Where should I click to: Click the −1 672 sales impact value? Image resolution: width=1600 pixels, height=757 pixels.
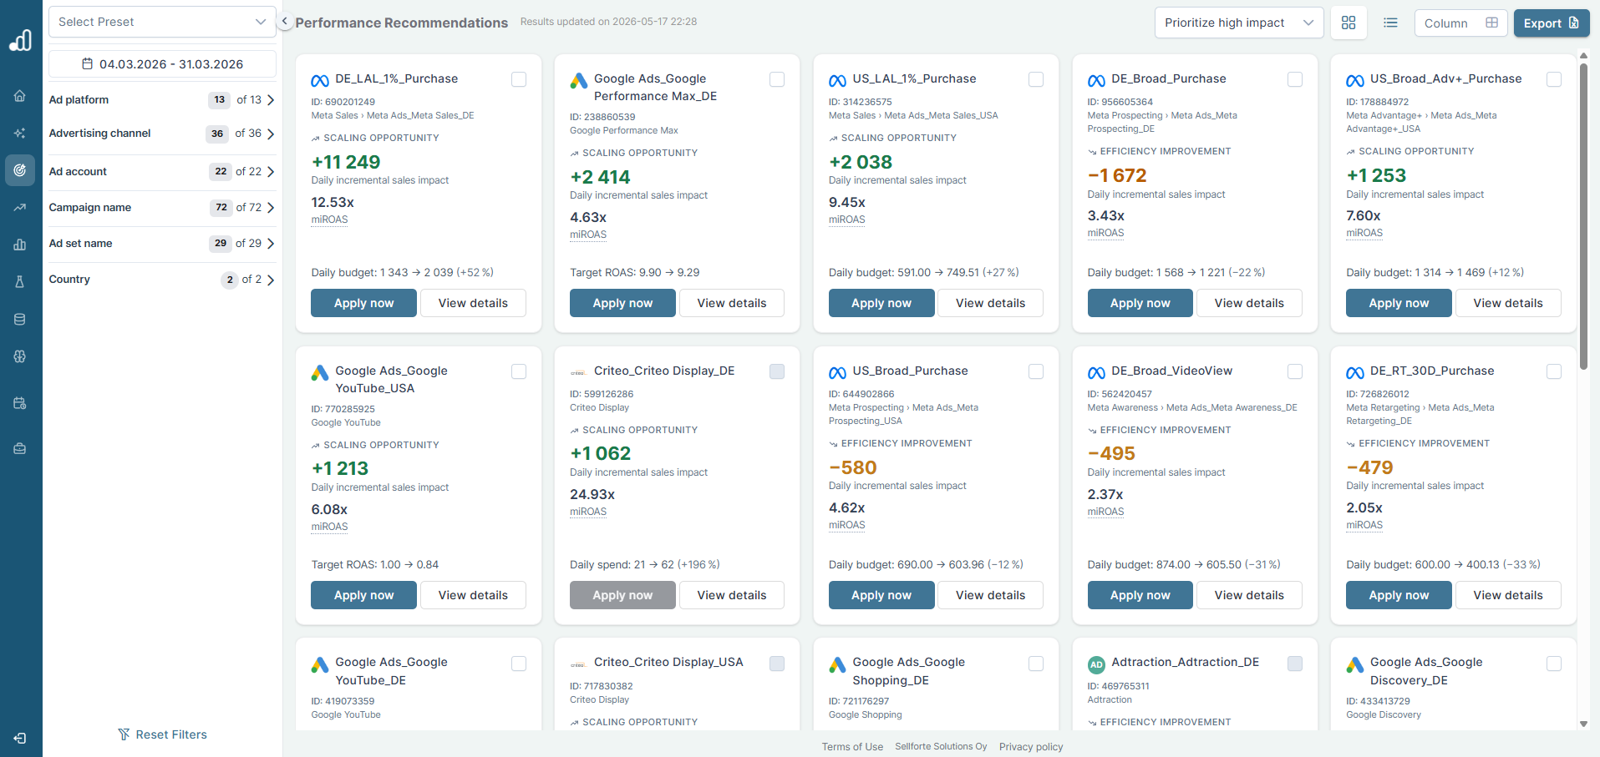(1117, 175)
